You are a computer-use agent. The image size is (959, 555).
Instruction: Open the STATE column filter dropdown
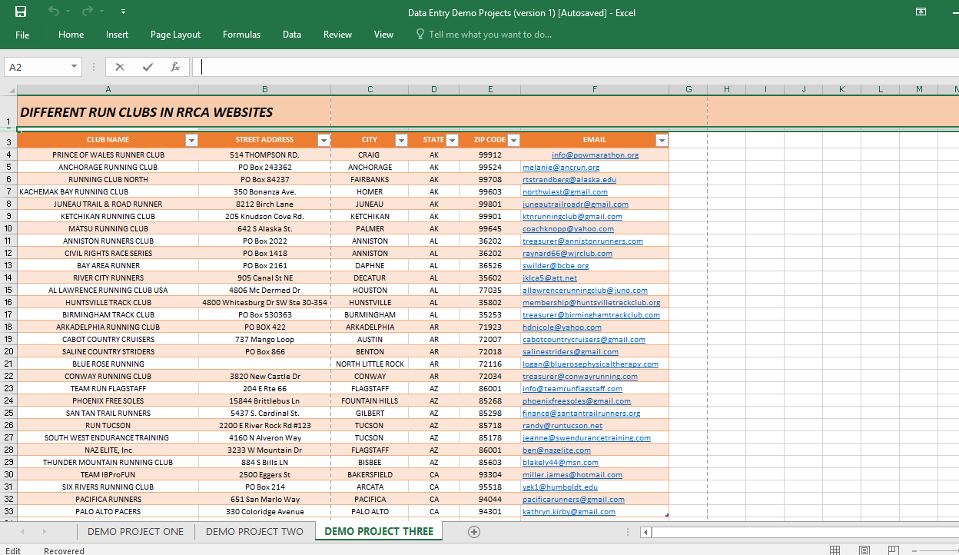(x=452, y=140)
